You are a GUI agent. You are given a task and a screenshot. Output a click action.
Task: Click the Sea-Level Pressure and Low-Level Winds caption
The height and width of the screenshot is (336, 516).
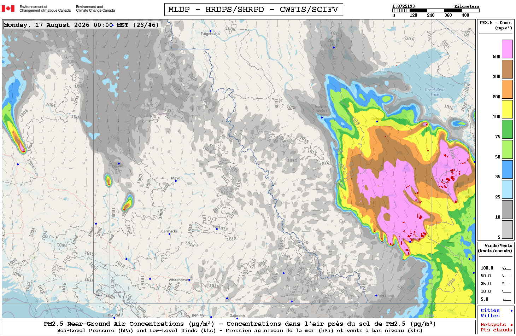tap(240, 331)
